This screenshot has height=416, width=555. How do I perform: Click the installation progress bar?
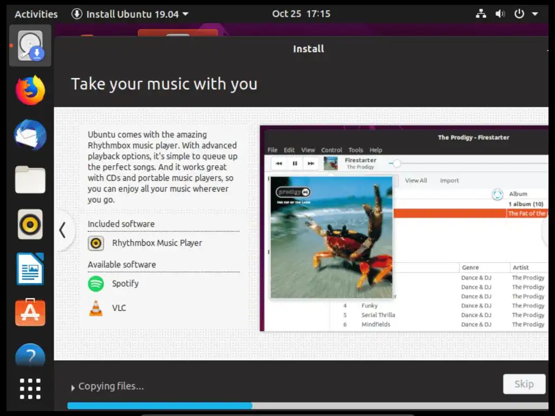pyautogui.click(x=308, y=405)
